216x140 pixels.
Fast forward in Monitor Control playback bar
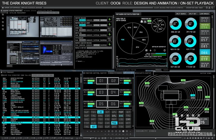102,131
